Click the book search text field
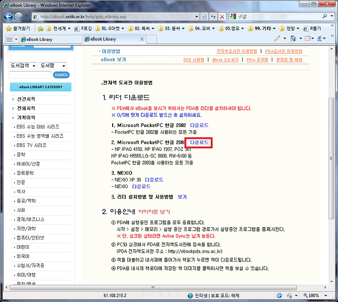Image resolution: width=338 pixels, height=302 pixels. [x=30, y=75]
